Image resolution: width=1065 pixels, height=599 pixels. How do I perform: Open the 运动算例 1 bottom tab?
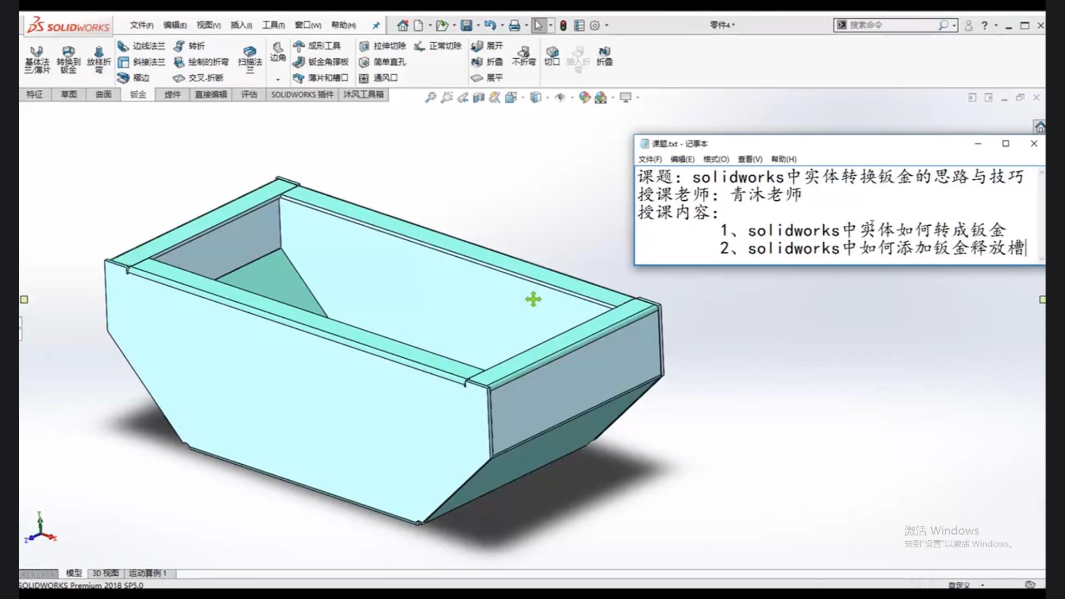click(x=148, y=573)
